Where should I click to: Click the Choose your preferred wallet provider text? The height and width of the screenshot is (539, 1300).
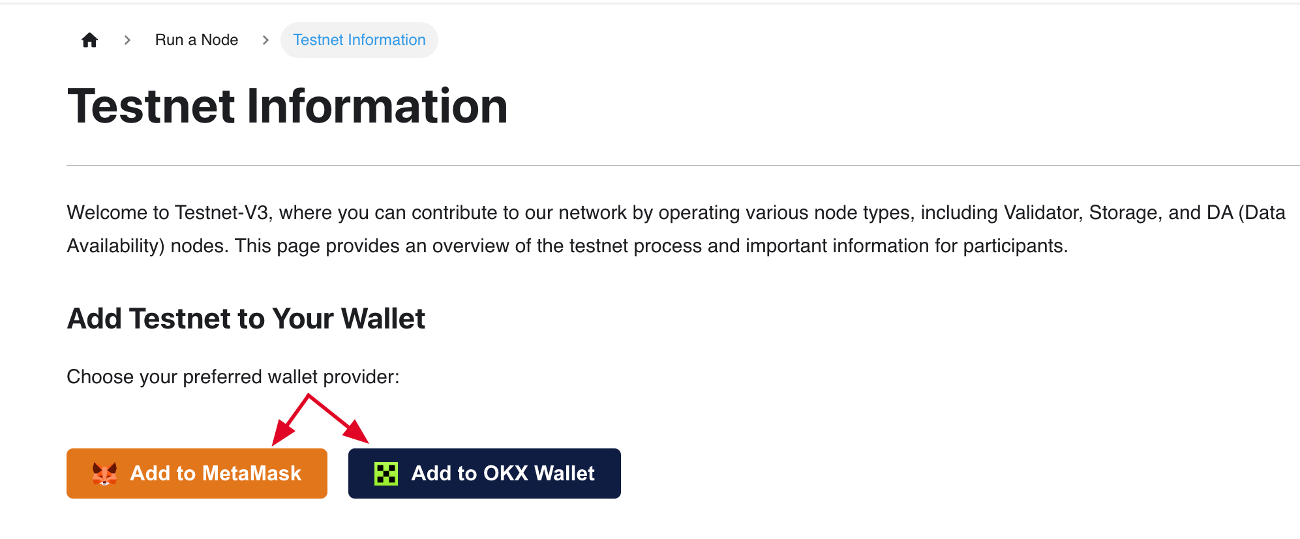click(233, 377)
